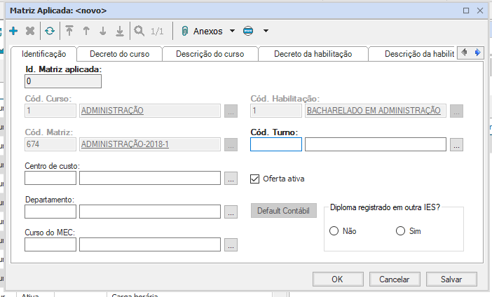Select the Não radio button
Image resolution: width=492 pixels, height=297 pixels.
tap(334, 231)
